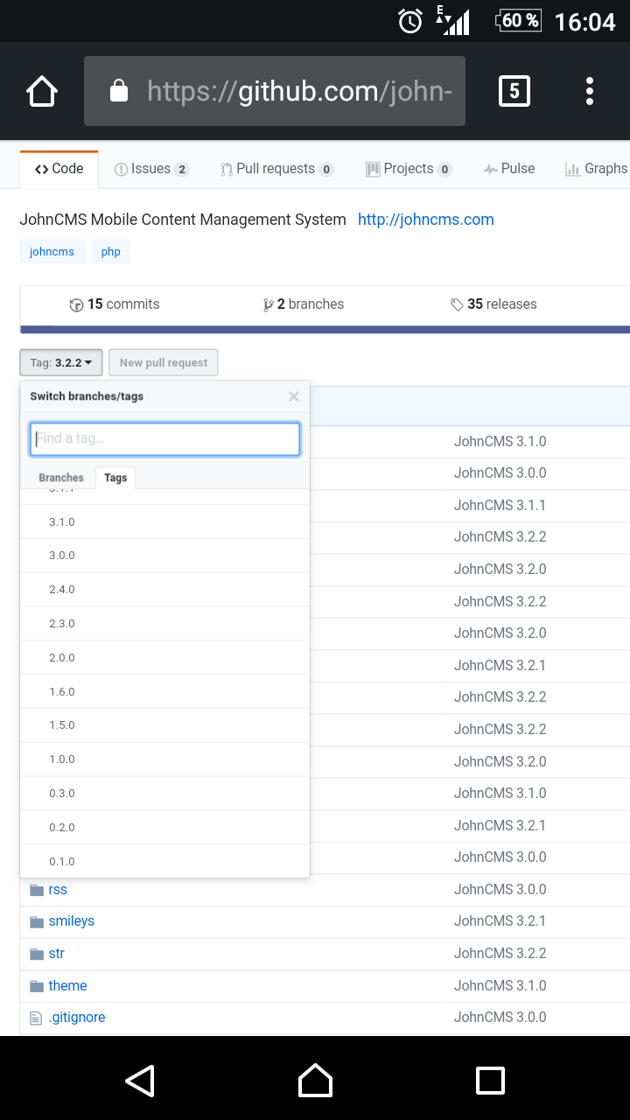Image resolution: width=630 pixels, height=1120 pixels.
Task: Click the php topic label
Action: [111, 252]
